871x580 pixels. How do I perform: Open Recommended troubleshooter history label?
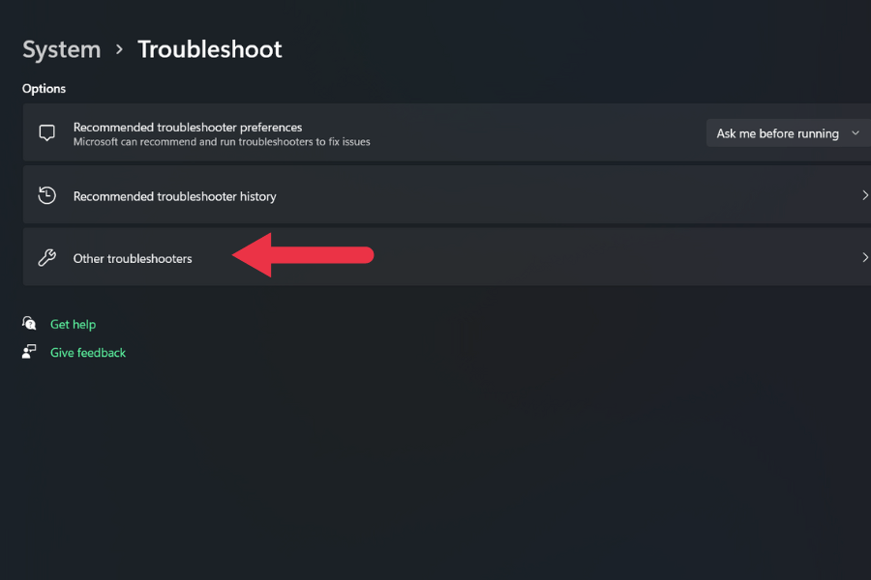[x=174, y=196]
